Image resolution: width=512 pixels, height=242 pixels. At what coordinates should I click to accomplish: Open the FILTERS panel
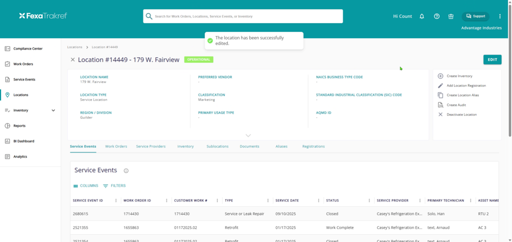click(x=114, y=185)
